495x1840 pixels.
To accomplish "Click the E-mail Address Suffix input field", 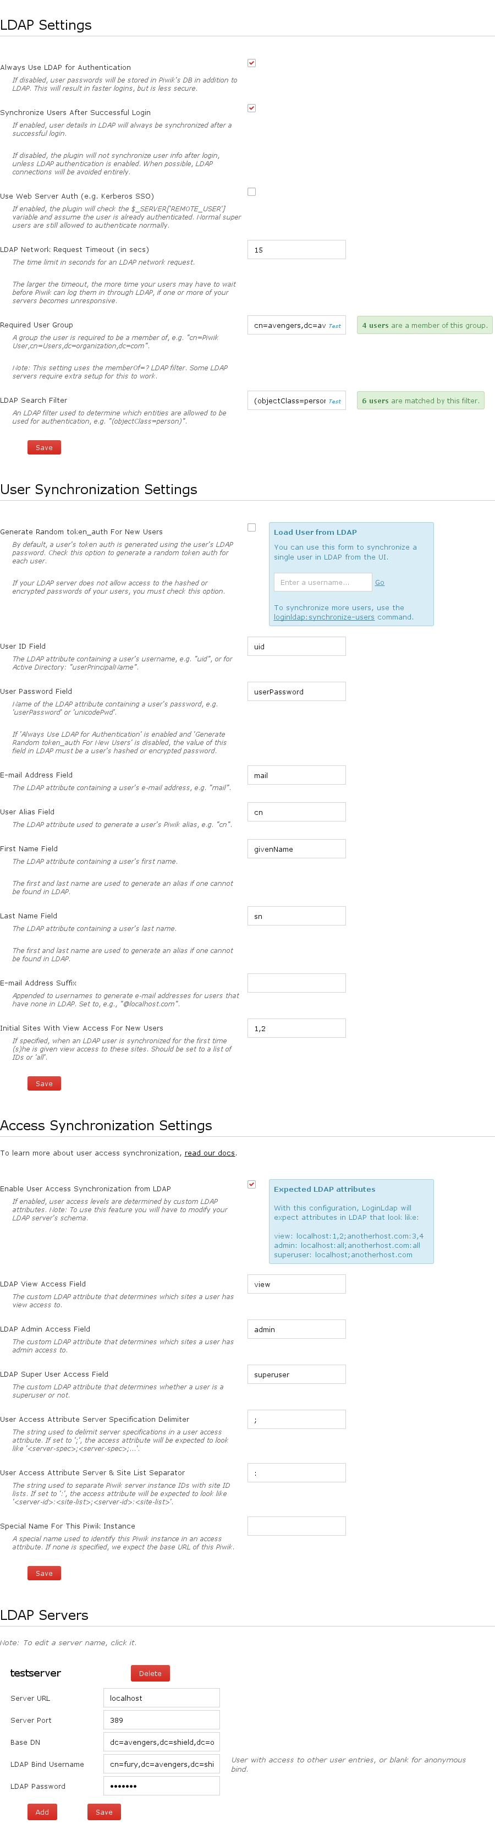I will [x=296, y=983].
